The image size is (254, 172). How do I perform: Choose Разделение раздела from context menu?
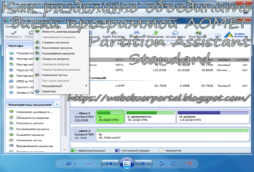tap(61, 48)
